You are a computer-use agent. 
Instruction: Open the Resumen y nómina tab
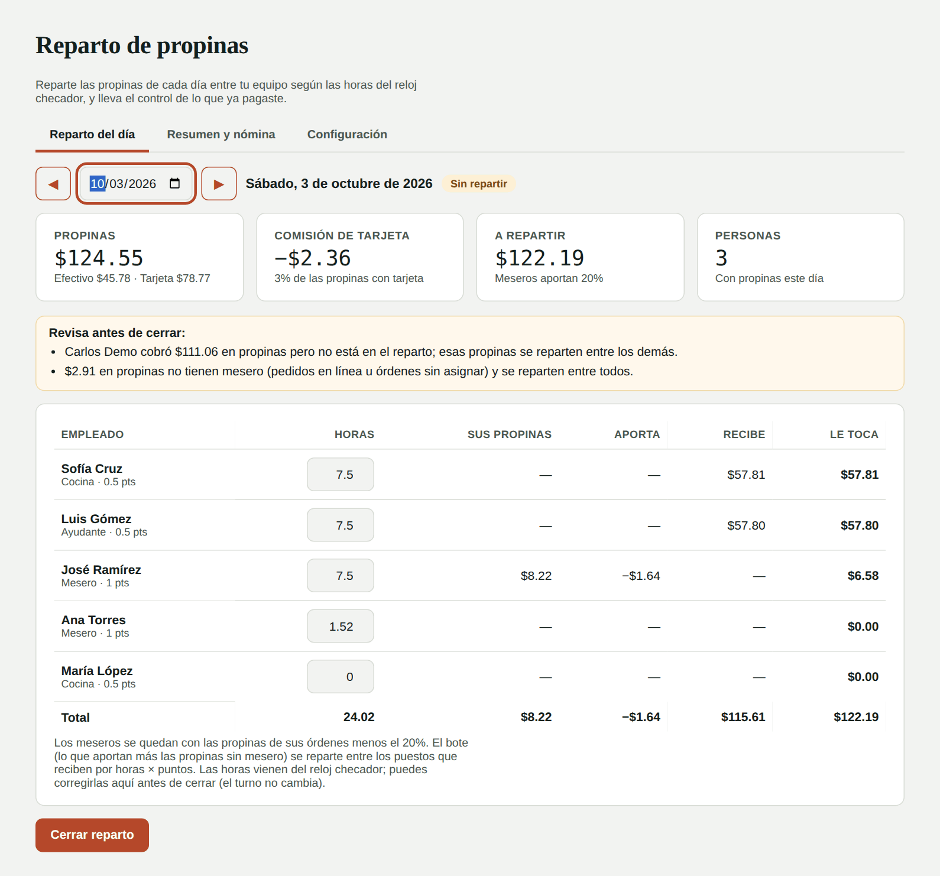click(x=221, y=134)
